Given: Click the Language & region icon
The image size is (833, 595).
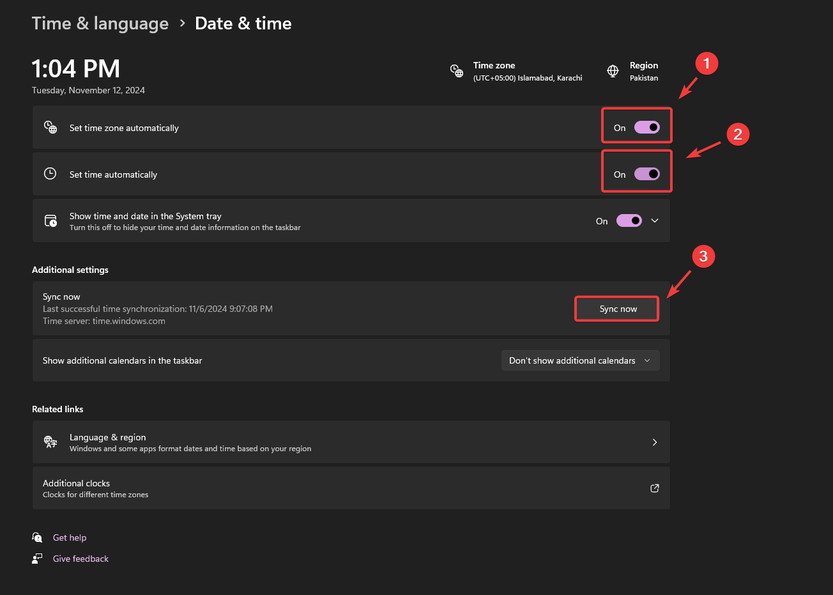Looking at the screenshot, I should [50, 442].
